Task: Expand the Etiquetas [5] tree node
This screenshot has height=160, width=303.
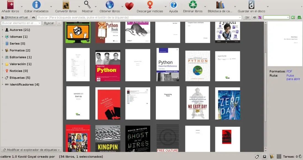Action: tap(2, 78)
